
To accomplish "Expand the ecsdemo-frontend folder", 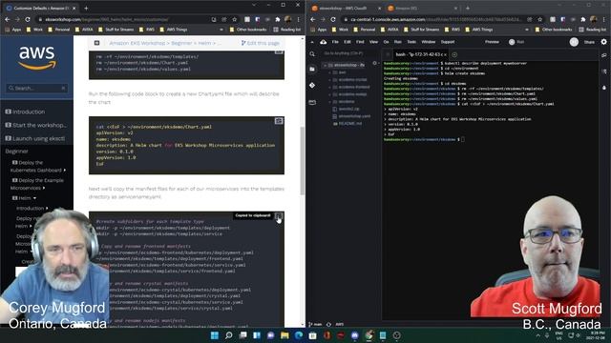I will [329, 87].
